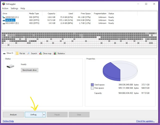Click the Defrag button
The height and width of the screenshot is (125, 160).
[34, 115]
